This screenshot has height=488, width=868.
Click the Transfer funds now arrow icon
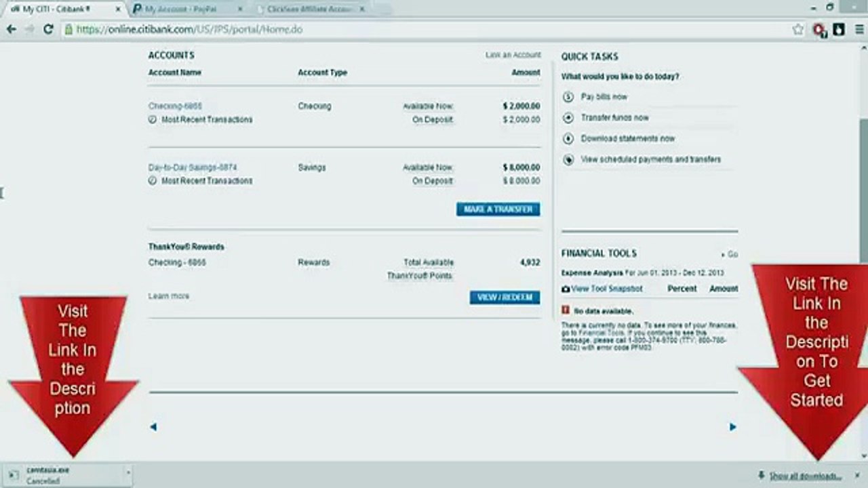568,118
